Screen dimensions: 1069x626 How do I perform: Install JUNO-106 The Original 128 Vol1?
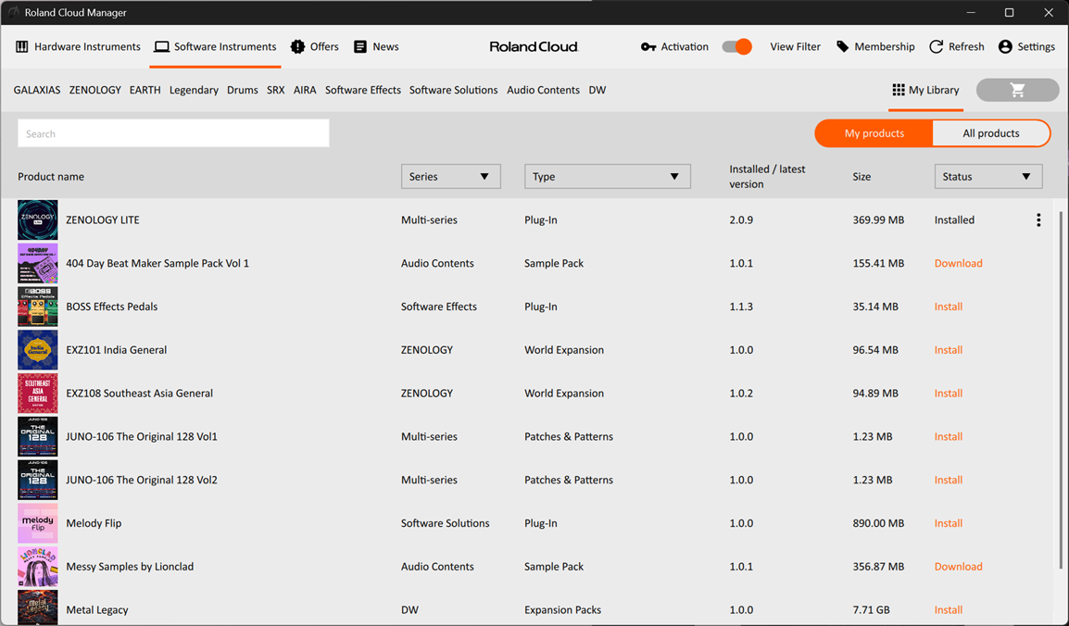pos(949,437)
